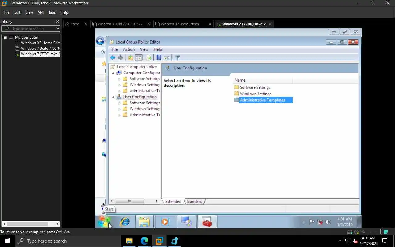Screen dimensions: 395x247
Task: Go up one level with folder icon
Action: [131, 58]
